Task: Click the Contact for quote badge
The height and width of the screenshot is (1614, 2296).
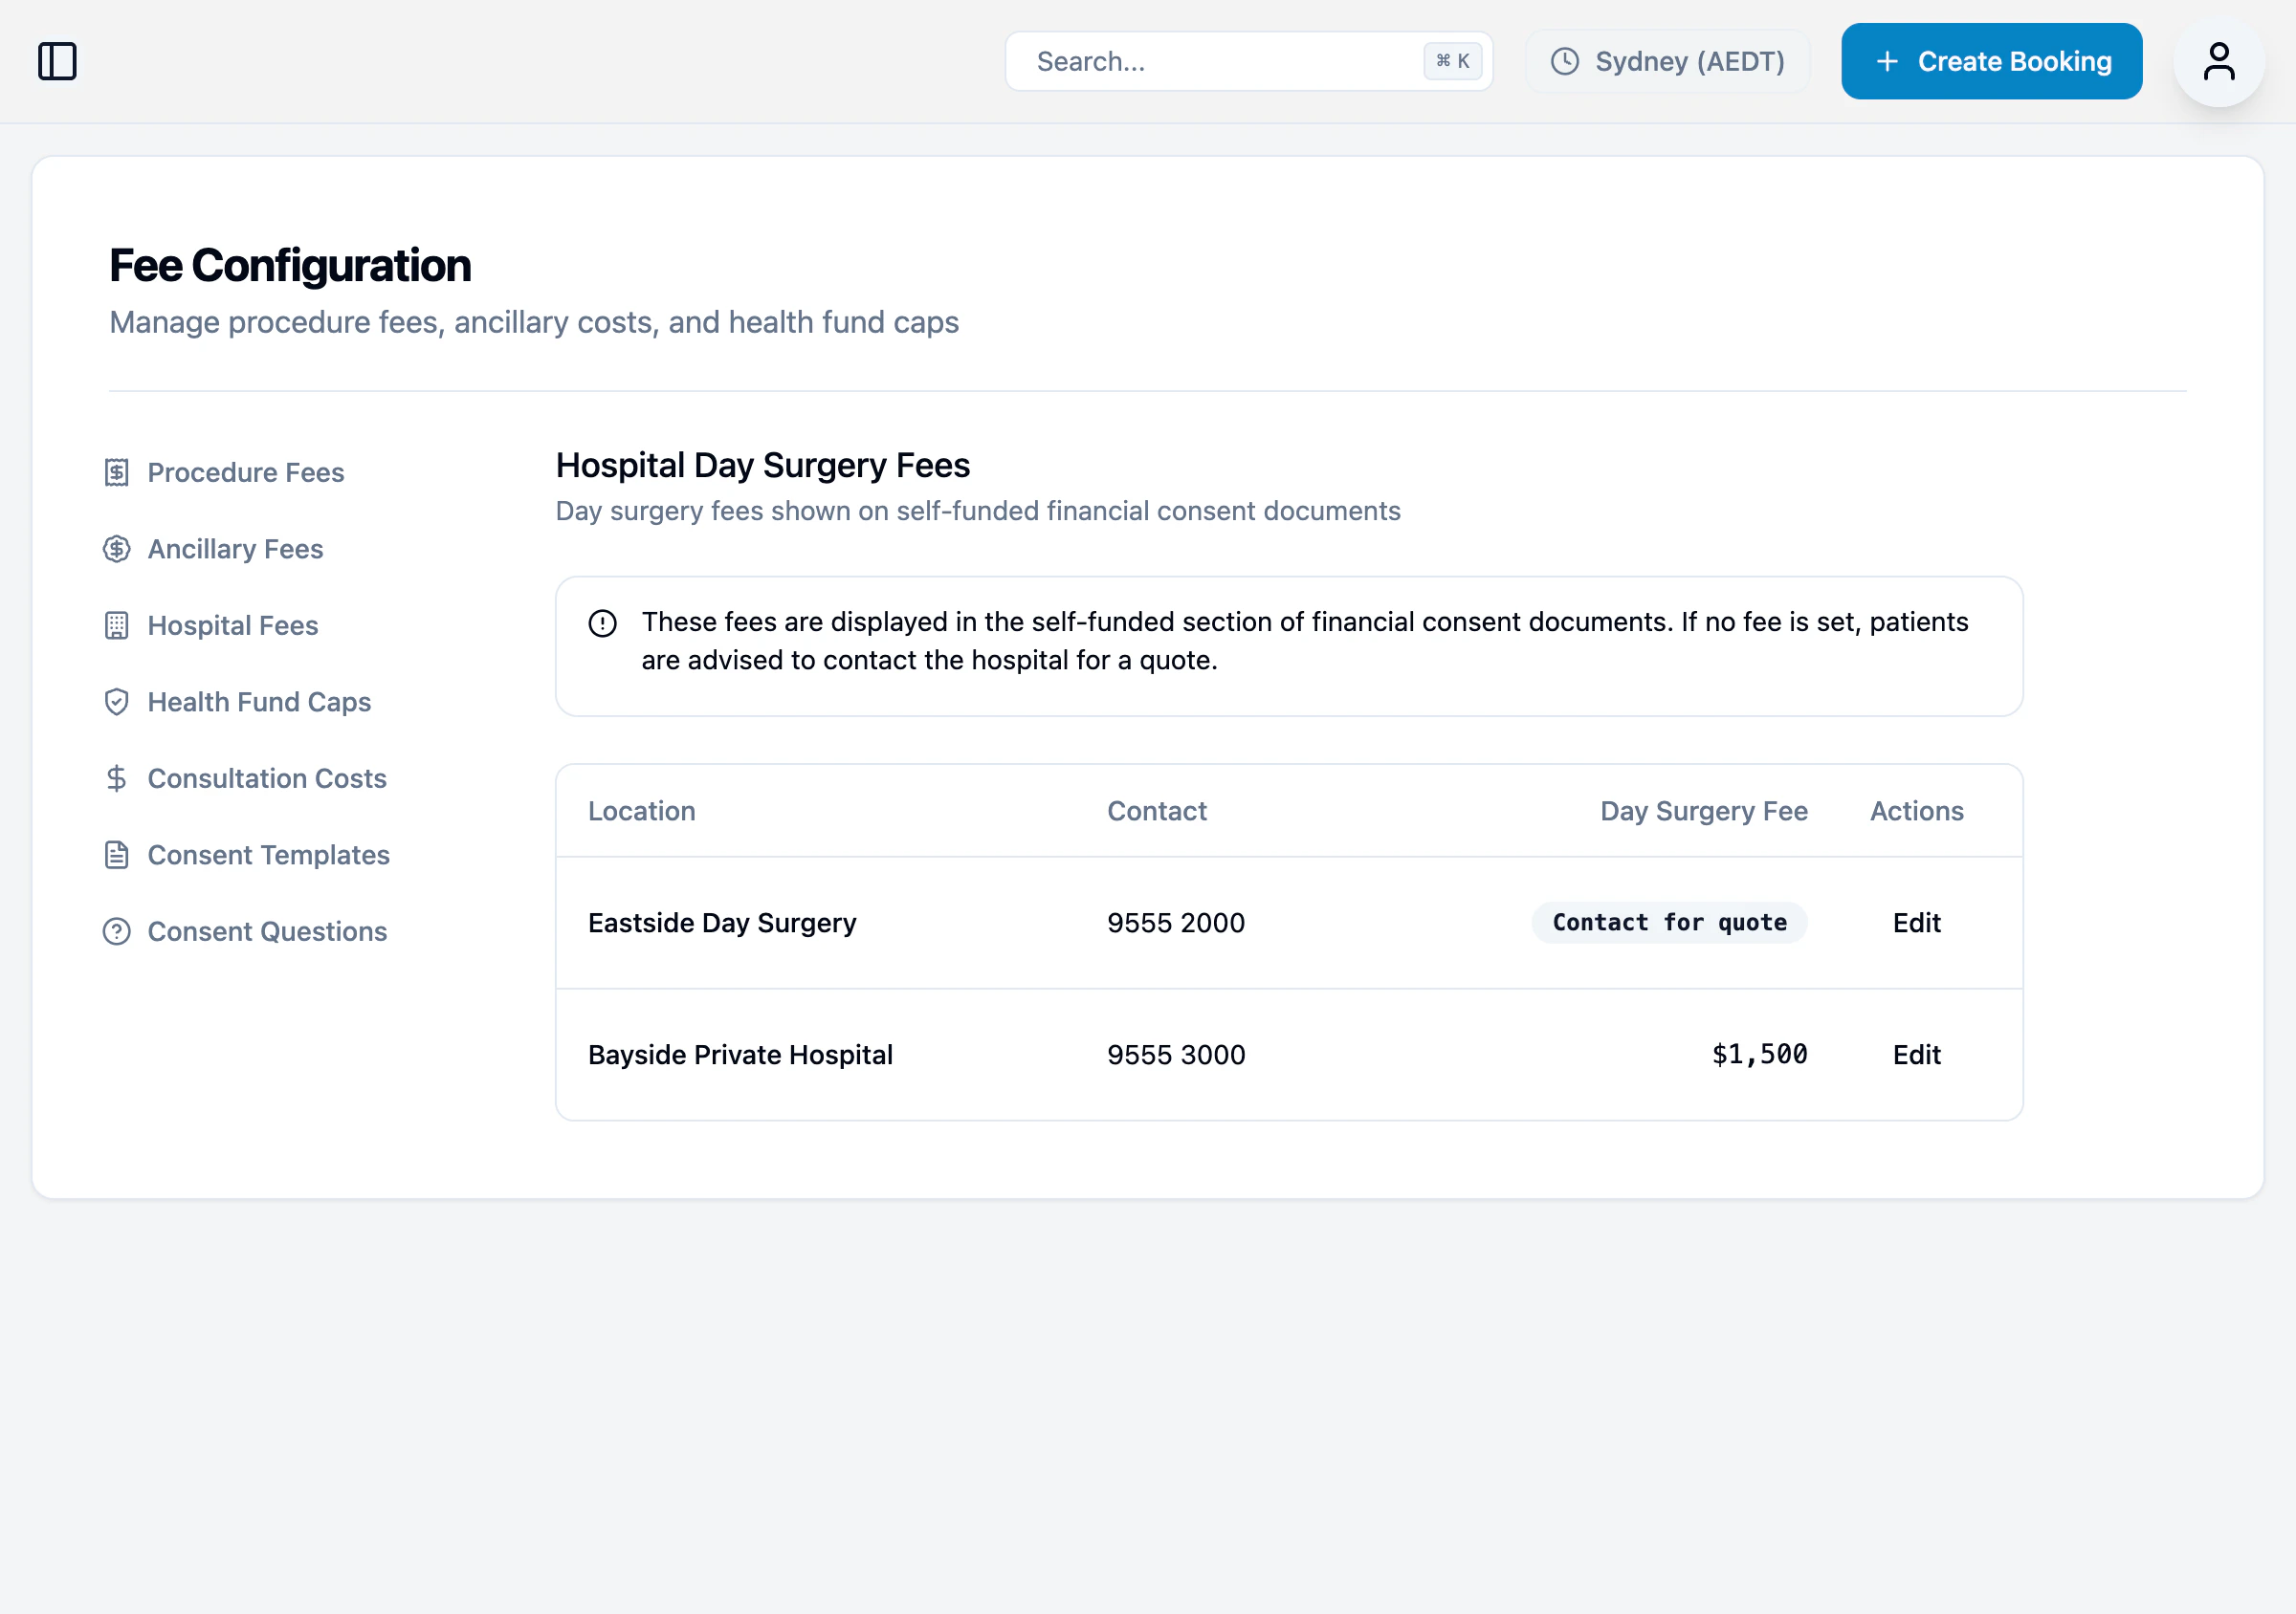Action: [x=1669, y=923]
